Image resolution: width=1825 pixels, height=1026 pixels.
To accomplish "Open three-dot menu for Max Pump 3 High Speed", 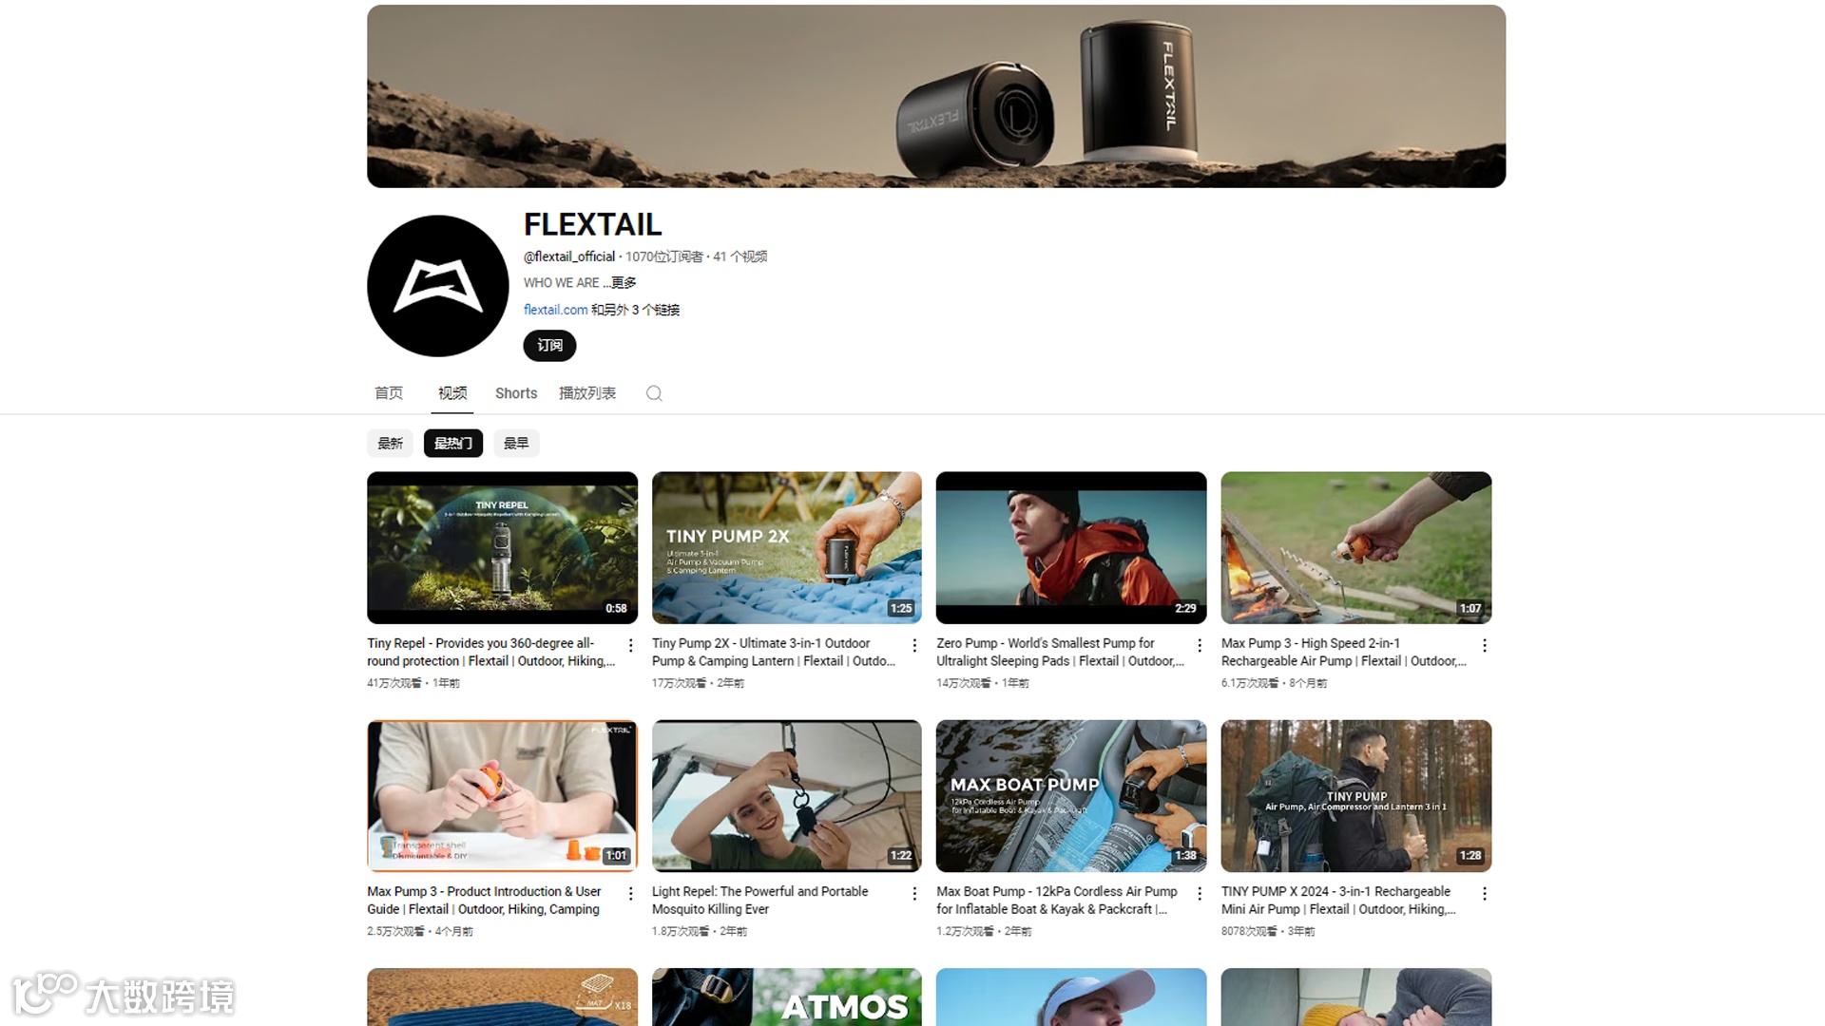I will tap(1484, 645).
